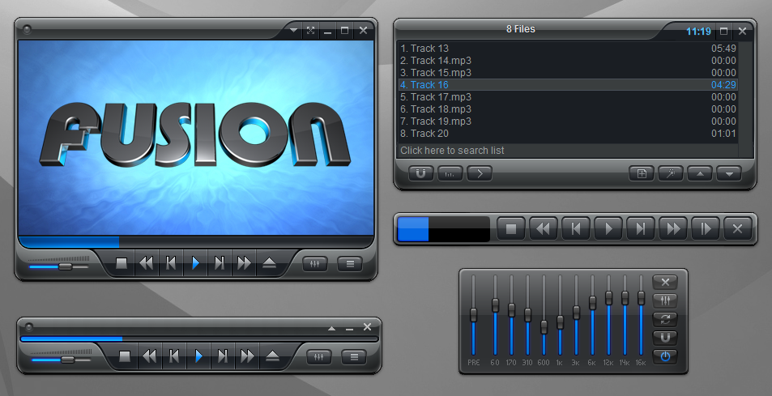
Task: Rewind in the toolbar player
Action: pyautogui.click(x=543, y=228)
